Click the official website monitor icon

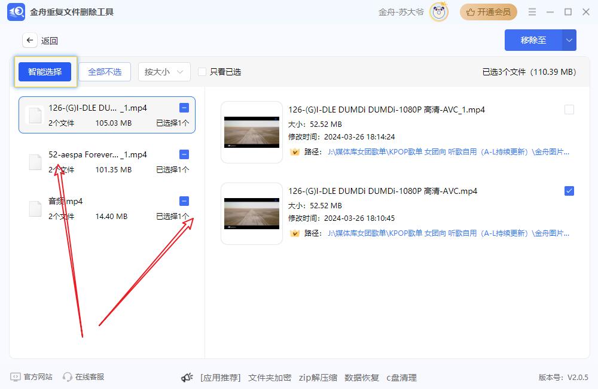[x=16, y=377]
